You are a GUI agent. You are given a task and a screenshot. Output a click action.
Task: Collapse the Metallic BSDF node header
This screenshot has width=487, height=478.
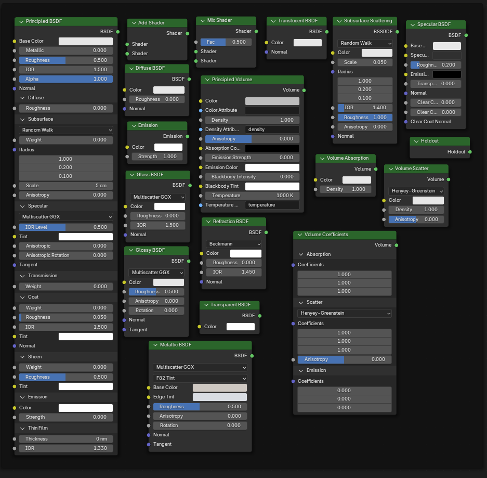155,345
